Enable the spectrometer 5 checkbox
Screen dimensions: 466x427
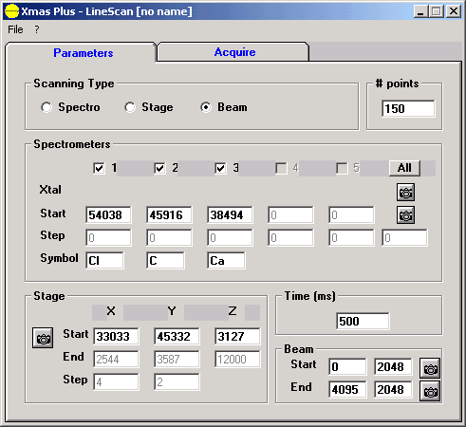342,168
